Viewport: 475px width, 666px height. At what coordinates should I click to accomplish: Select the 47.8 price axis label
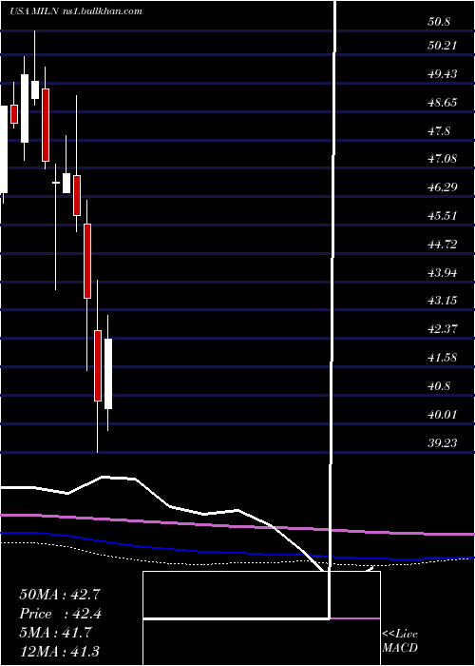click(x=439, y=131)
